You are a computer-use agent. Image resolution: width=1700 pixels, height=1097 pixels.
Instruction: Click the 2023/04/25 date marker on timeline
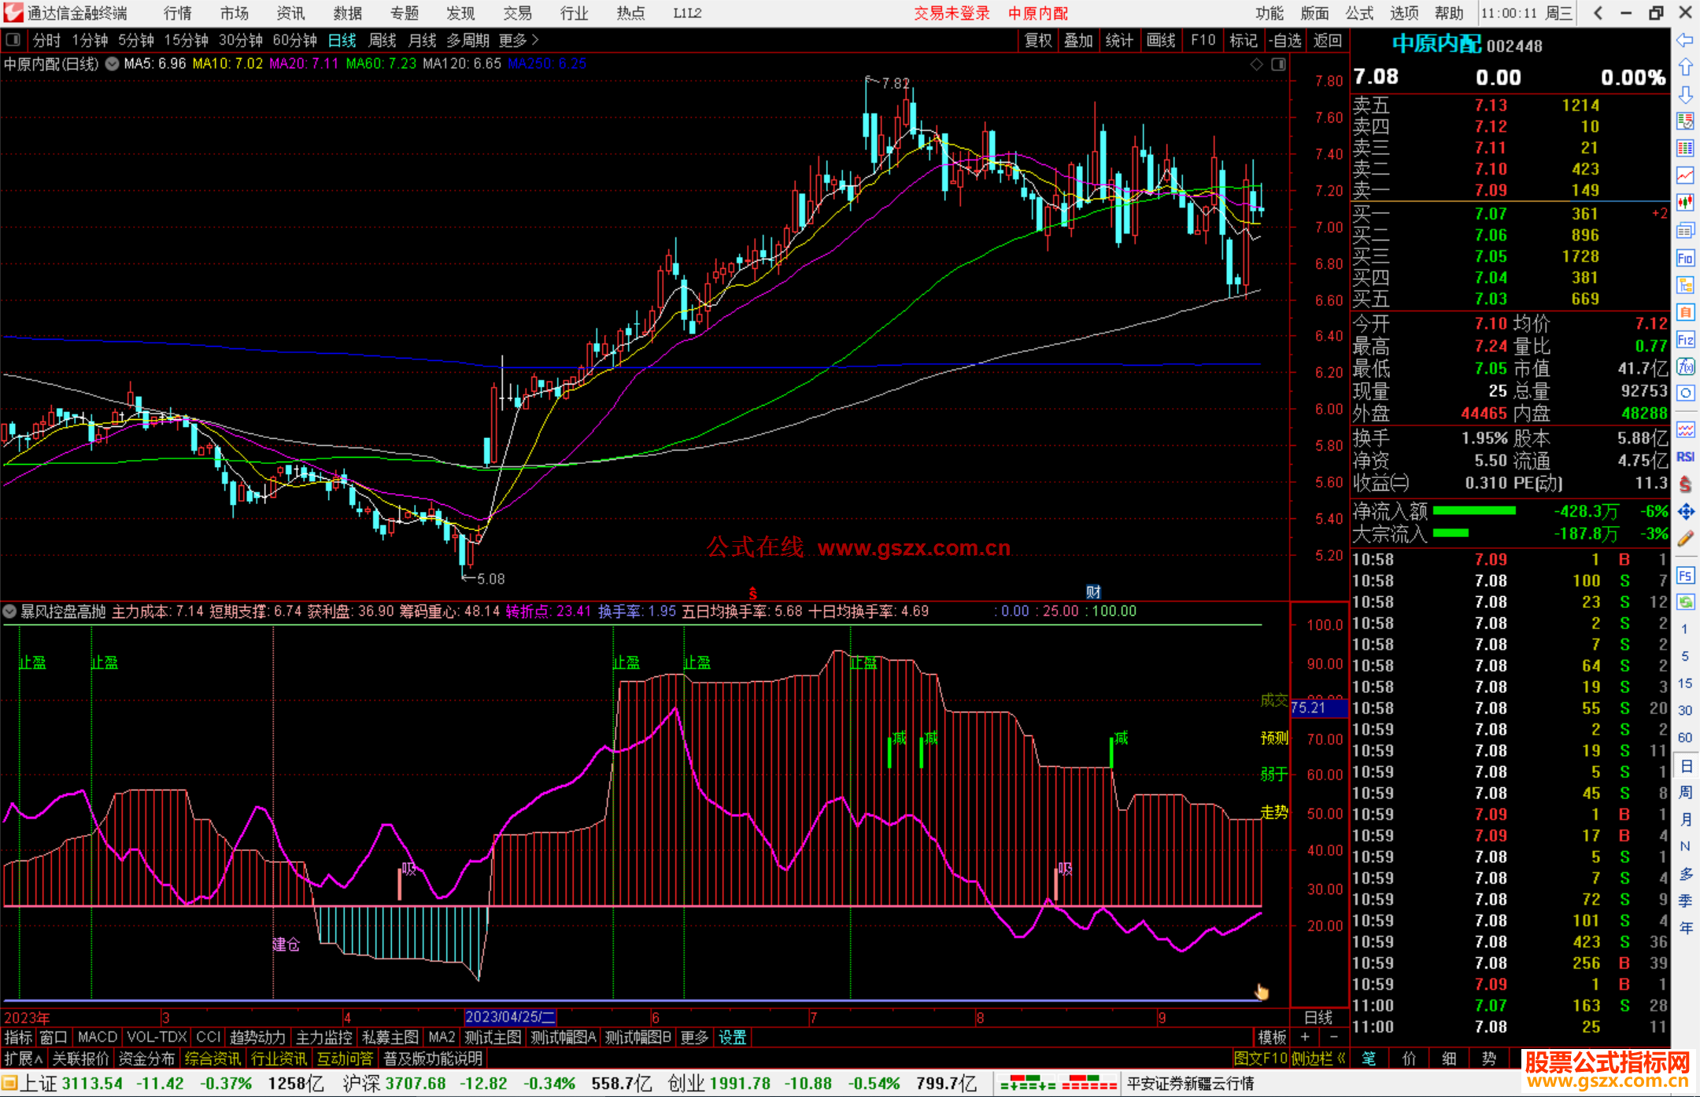coord(510,1017)
